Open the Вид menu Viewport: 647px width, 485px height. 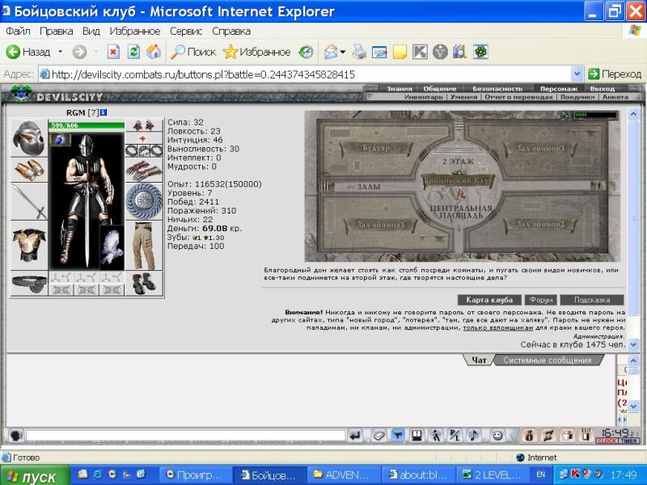coord(91,31)
